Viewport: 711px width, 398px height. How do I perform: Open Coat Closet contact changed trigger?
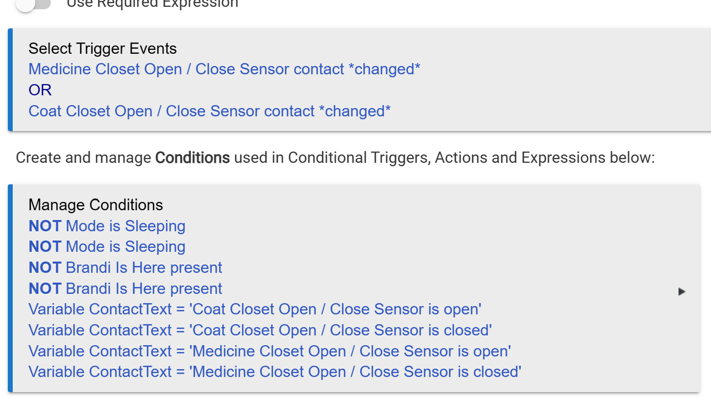click(209, 111)
